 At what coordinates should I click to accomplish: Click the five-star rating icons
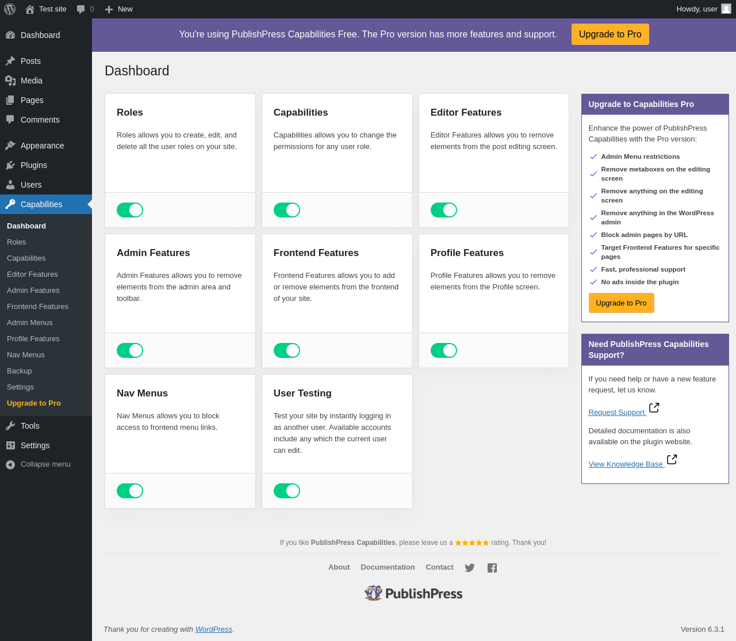click(472, 543)
